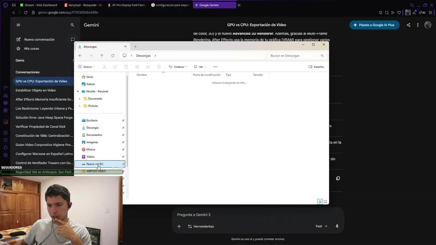Screen dimensions: 436x245
Task: Click the pencil icon next to Nueva conversación
Action: point(18,39)
